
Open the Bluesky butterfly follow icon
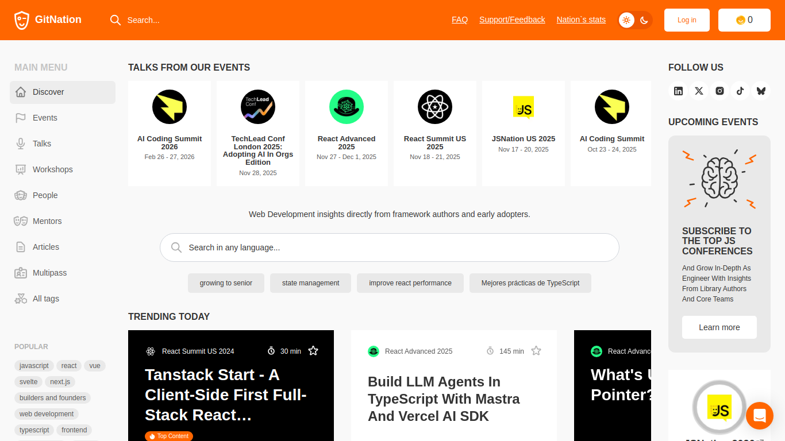[x=761, y=91]
